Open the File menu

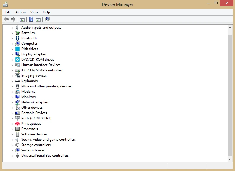[x=8, y=12]
